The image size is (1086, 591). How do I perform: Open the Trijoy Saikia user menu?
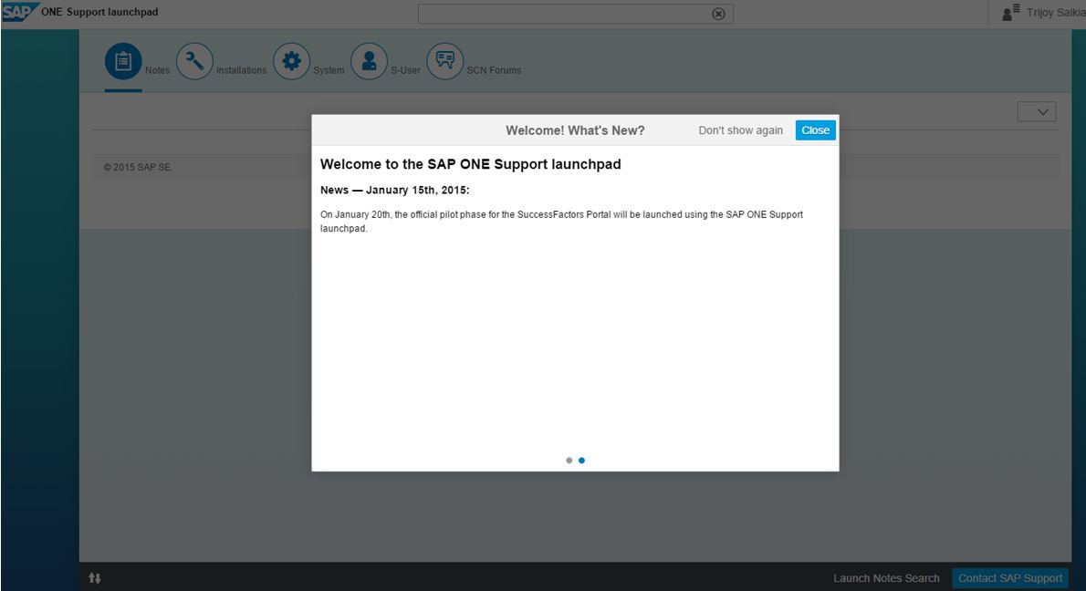[x=1056, y=13]
